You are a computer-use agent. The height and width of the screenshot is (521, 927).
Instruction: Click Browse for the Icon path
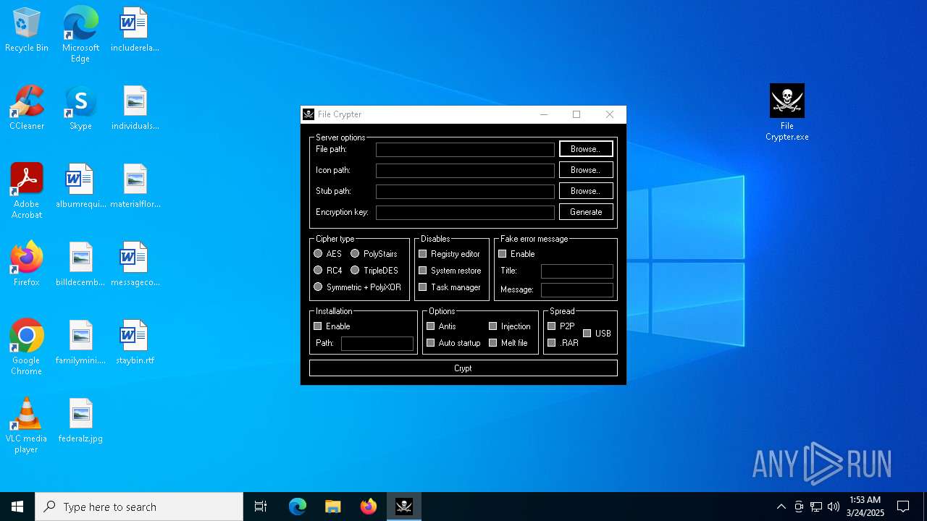coord(586,170)
